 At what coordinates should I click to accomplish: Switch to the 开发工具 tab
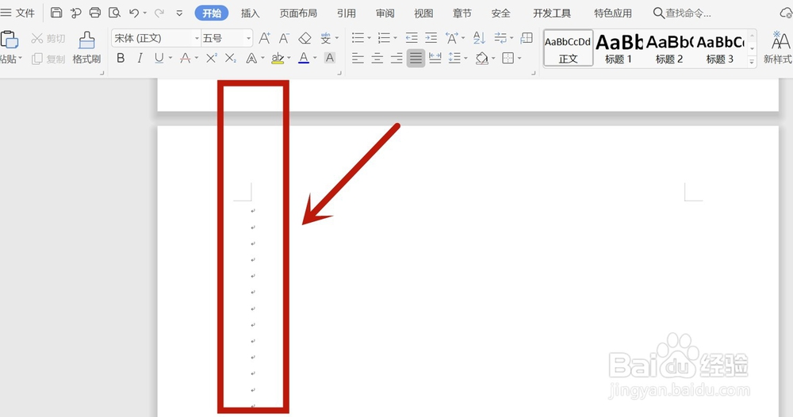[552, 13]
